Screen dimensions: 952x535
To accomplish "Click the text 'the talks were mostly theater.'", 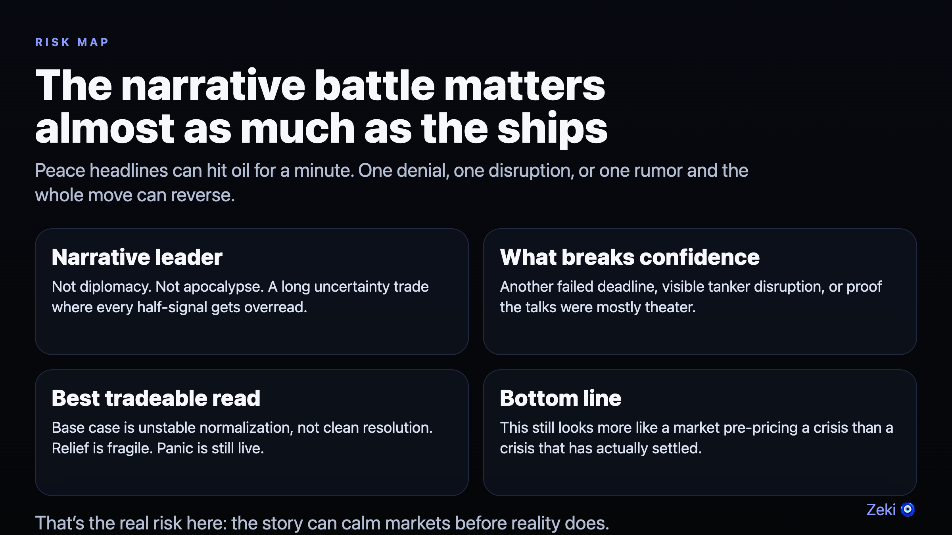I will click(x=597, y=307).
